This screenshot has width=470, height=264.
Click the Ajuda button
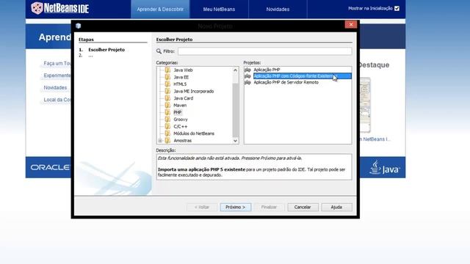(336, 207)
